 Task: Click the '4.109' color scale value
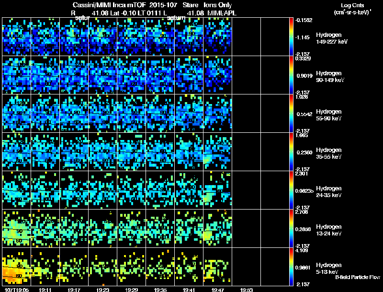[x=302, y=250]
